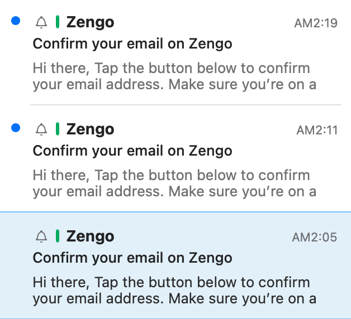
Task: Select the Zengo sender name on the 2:11 email
Action: pyautogui.click(x=90, y=129)
